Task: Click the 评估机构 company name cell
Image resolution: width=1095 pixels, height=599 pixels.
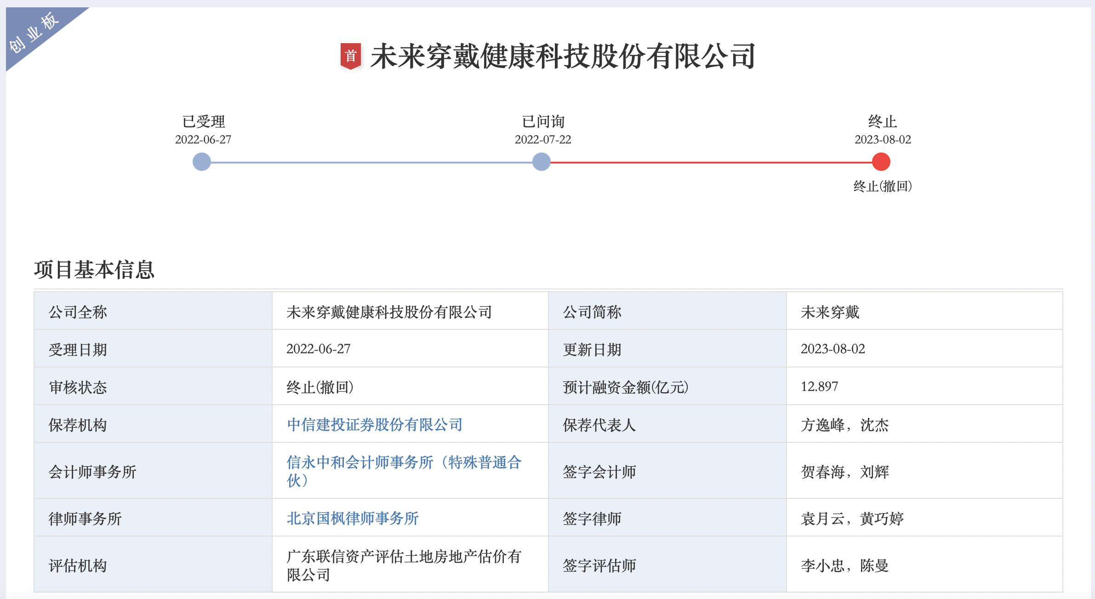Action: tap(404, 565)
